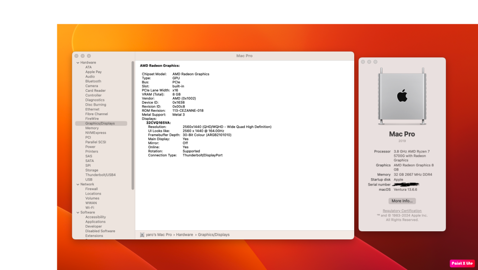The height and width of the screenshot is (270, 478).
Task: Select Memory in the hardware sidebar
Action: pos(92,128)
